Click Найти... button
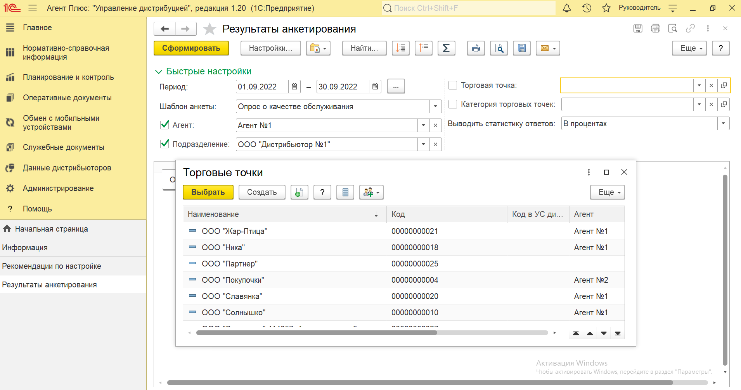741x390 pixels. click(364, 48)
